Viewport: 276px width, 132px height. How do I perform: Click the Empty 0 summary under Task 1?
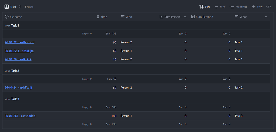pos(87,34)
